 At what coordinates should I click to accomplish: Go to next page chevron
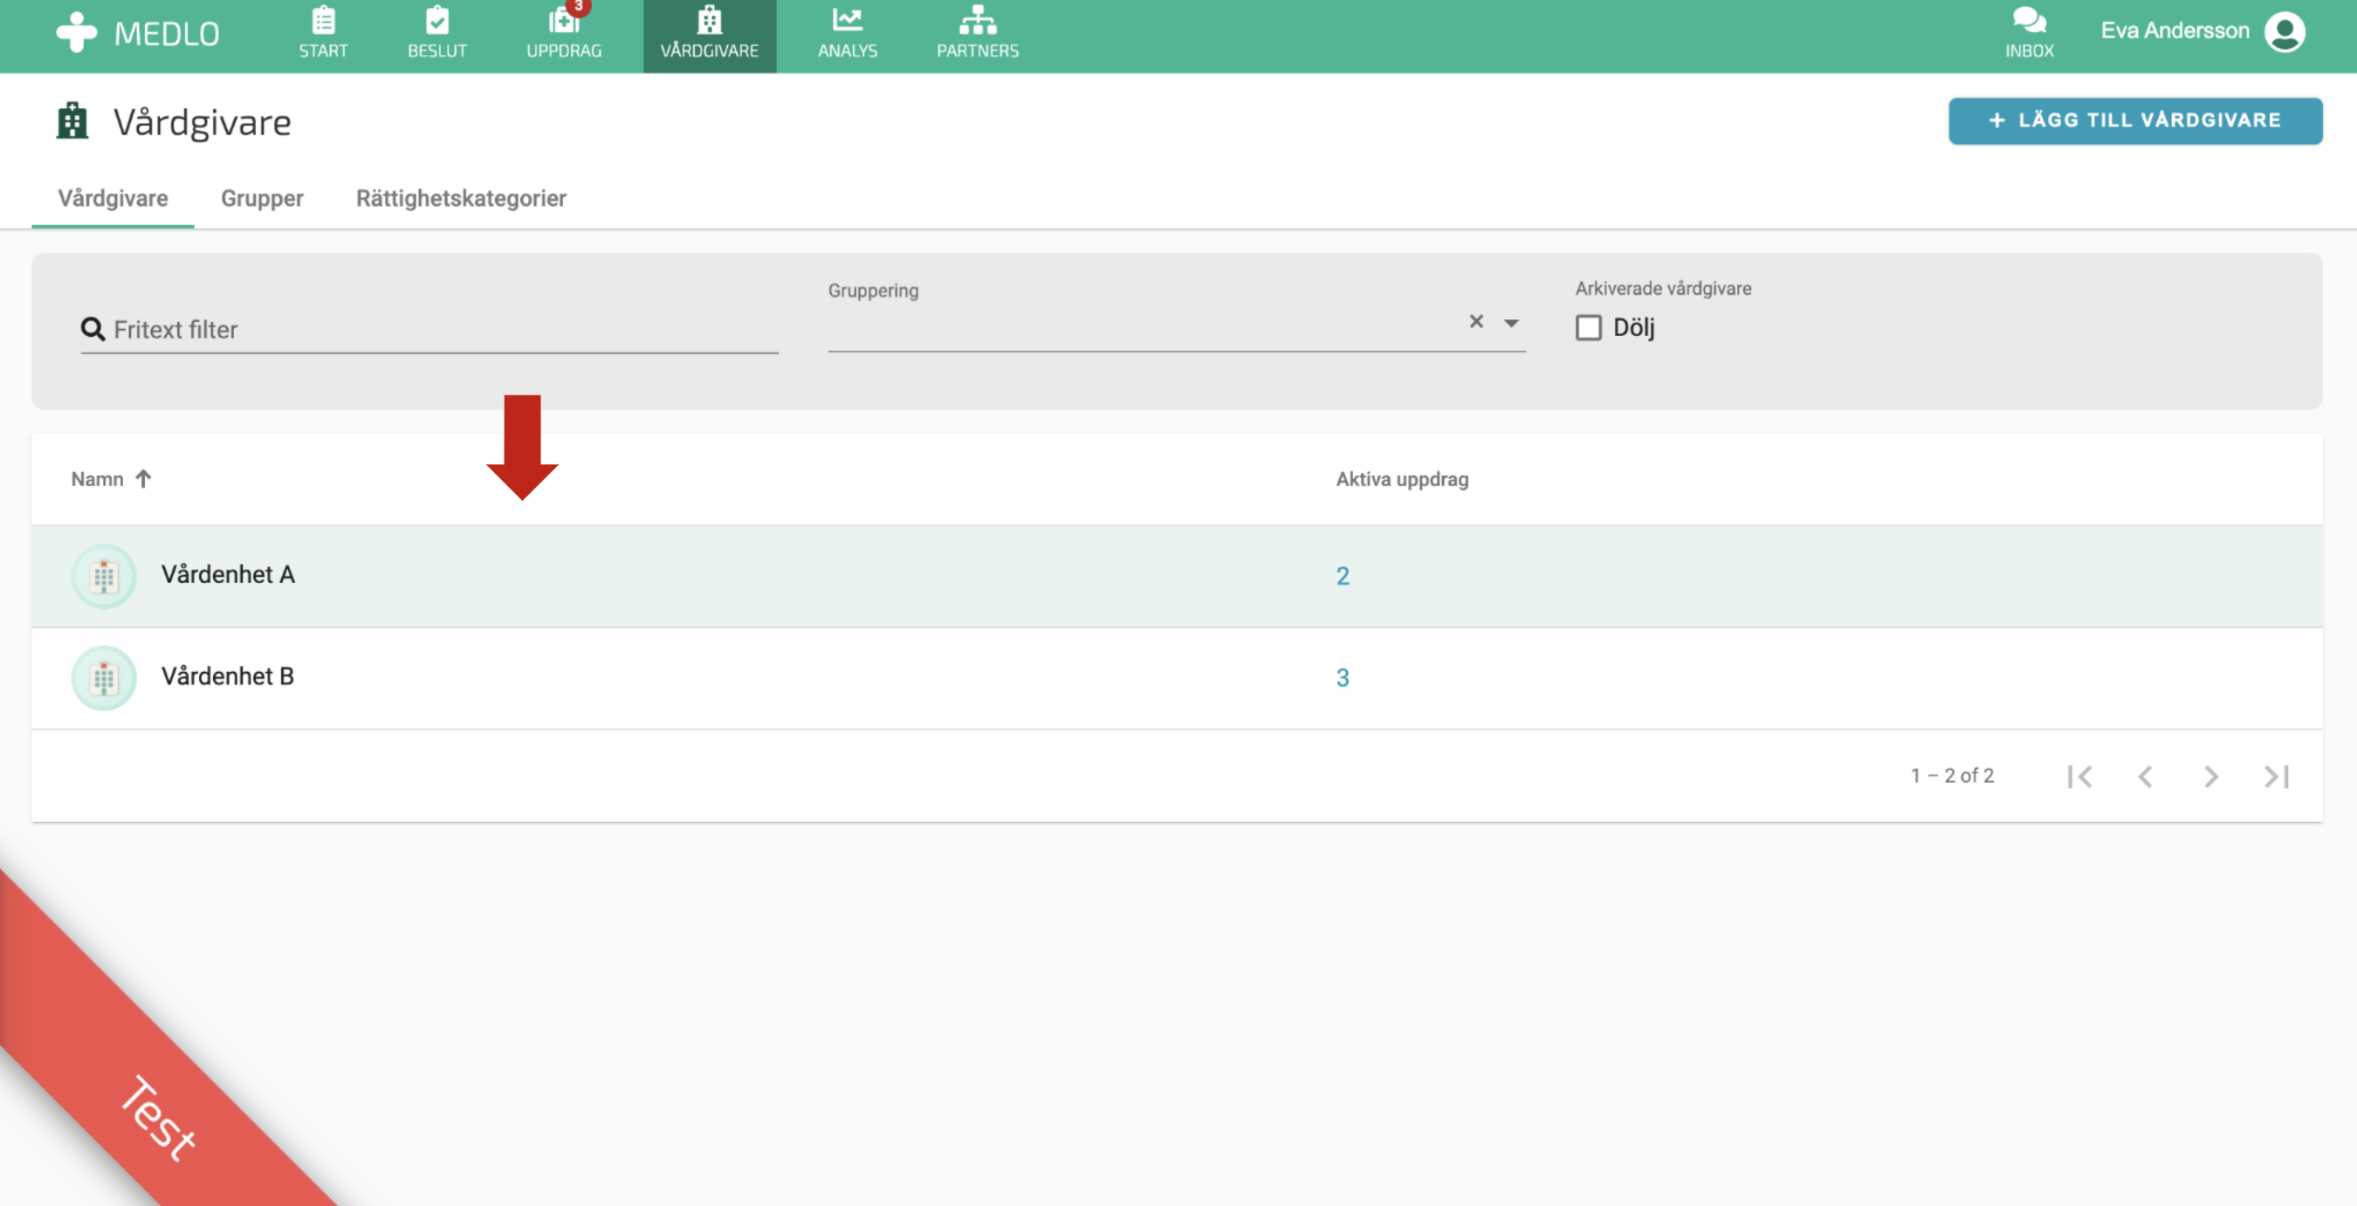[2210, 777]
